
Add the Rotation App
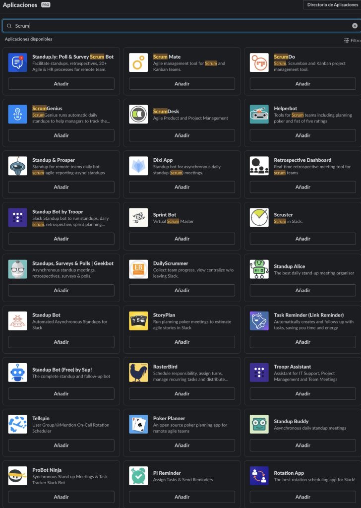[x=302, y=497]
